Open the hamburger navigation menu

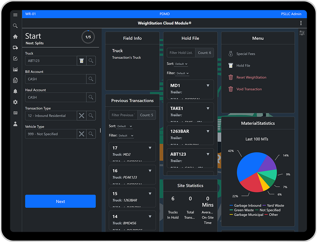(15, 15)
